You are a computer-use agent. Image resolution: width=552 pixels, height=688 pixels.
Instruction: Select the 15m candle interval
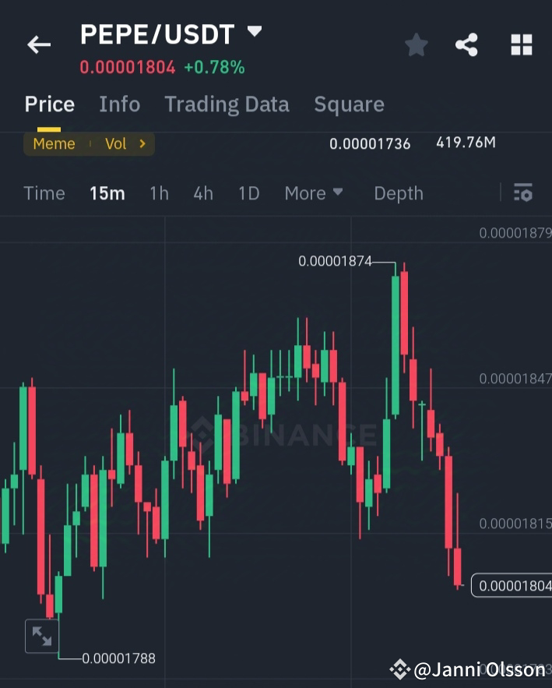[107, 193]
